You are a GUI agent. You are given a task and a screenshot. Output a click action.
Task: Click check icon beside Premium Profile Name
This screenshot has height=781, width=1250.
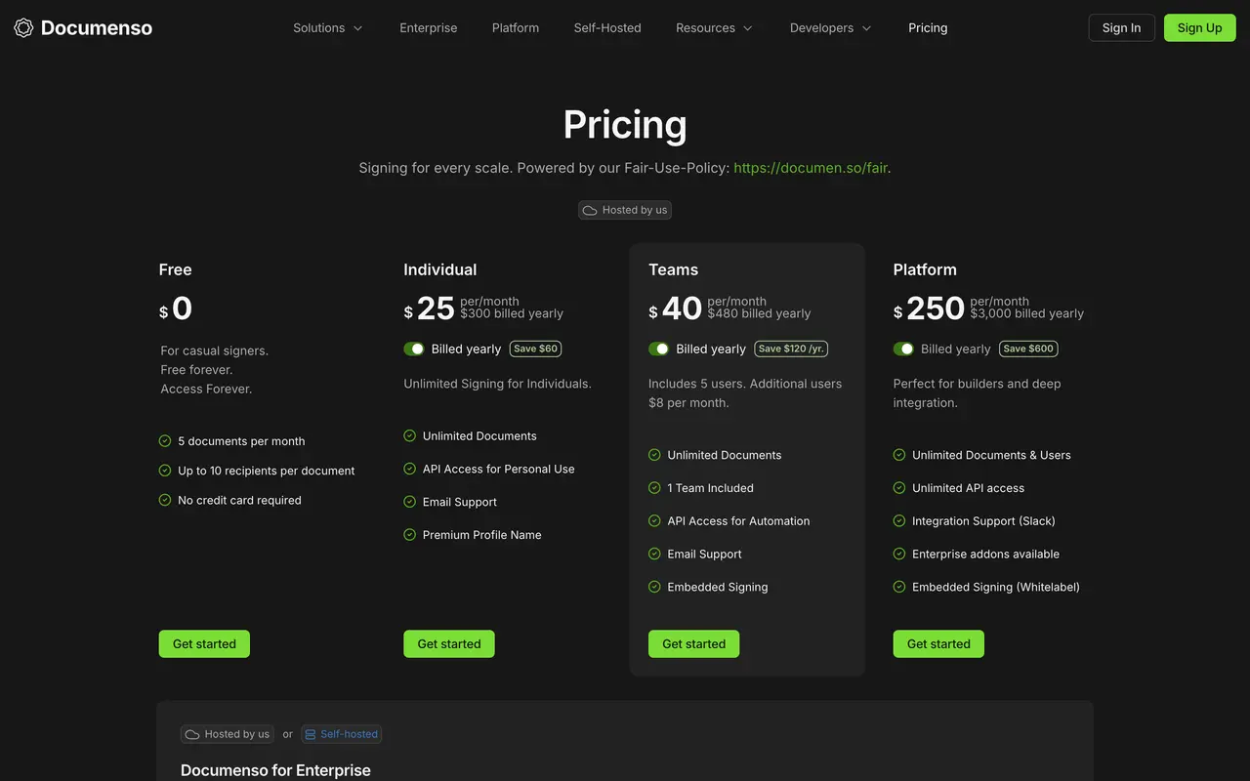tap(410, 535)
